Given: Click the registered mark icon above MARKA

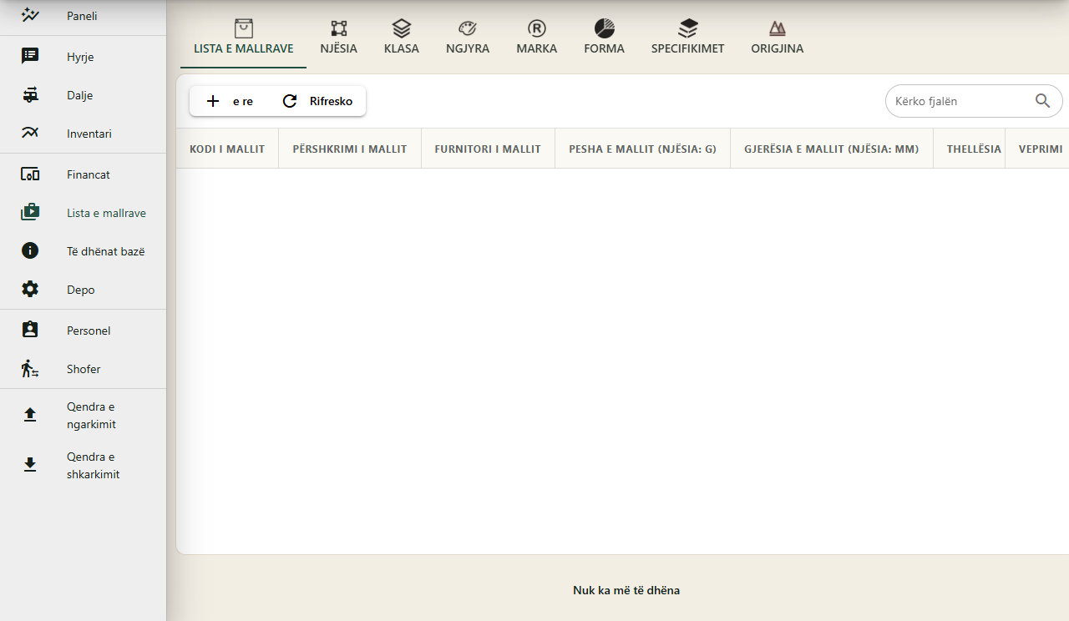Looking at the screenshot, I should pos(537,28).
